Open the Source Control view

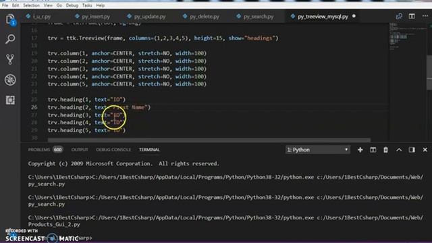[x=10, y=59]
